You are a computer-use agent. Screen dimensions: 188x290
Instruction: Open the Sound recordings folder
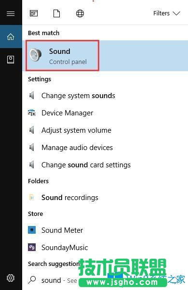coord(105,198)
